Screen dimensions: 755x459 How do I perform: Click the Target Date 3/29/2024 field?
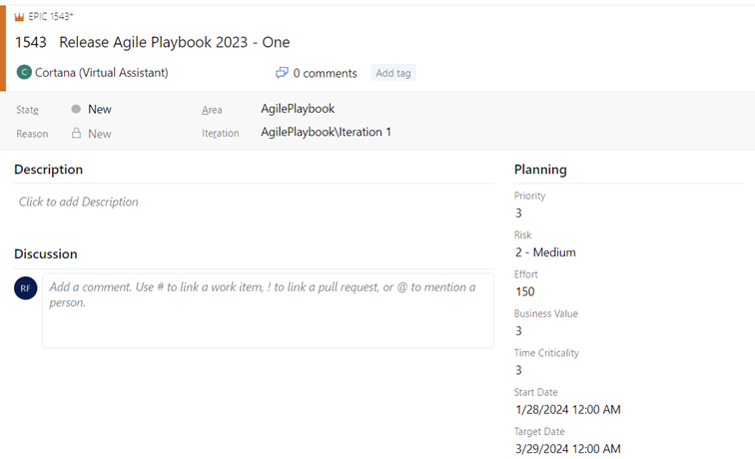568,449
